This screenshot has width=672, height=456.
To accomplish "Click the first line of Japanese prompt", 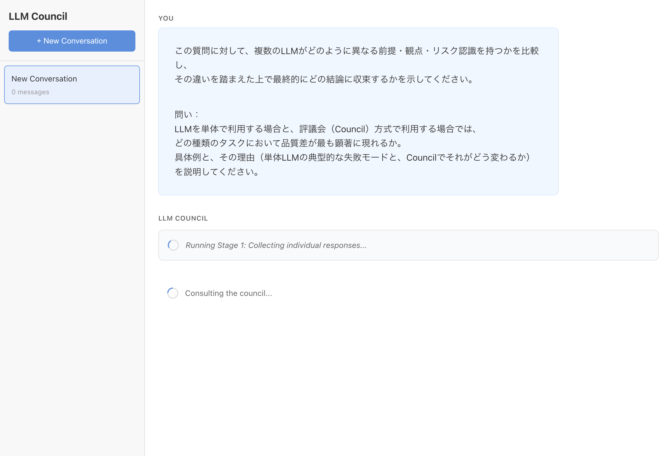I will [x=357, y=51].
